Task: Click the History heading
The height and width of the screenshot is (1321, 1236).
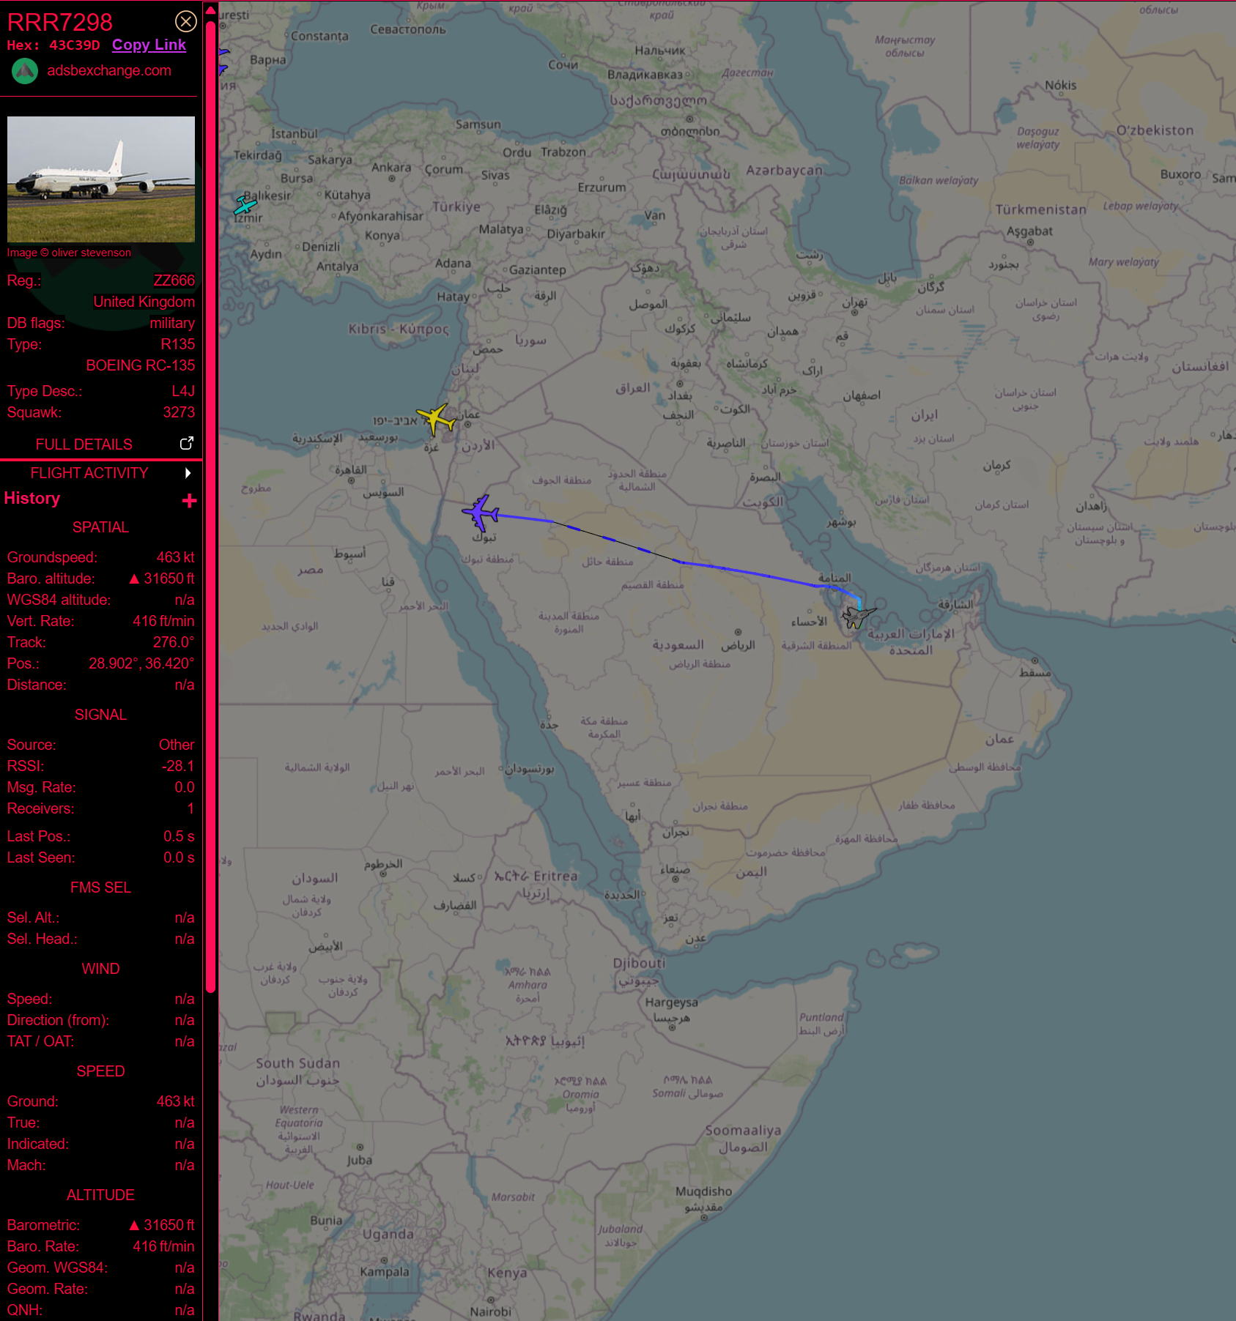Action: pyautogui.click(x=32, y=499)
